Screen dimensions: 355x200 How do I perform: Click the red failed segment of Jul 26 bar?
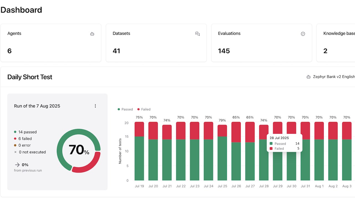click(x=236, y=132)
